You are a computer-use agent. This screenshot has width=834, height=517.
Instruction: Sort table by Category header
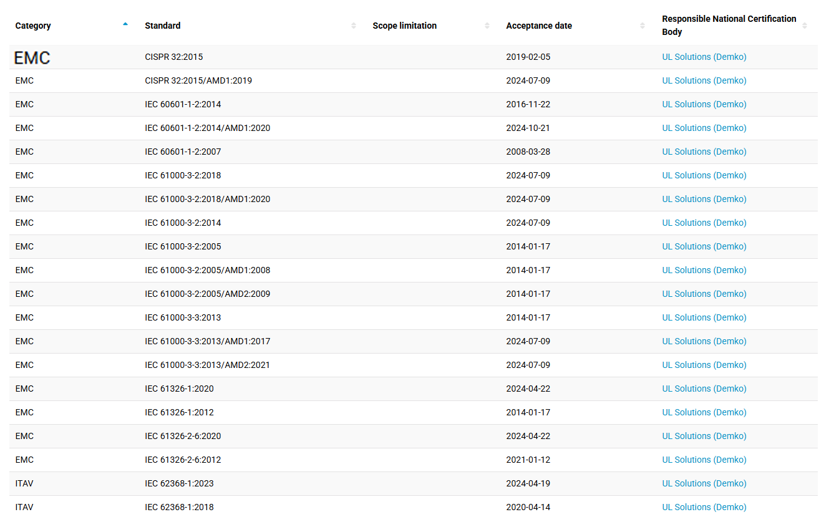(33, 26)
